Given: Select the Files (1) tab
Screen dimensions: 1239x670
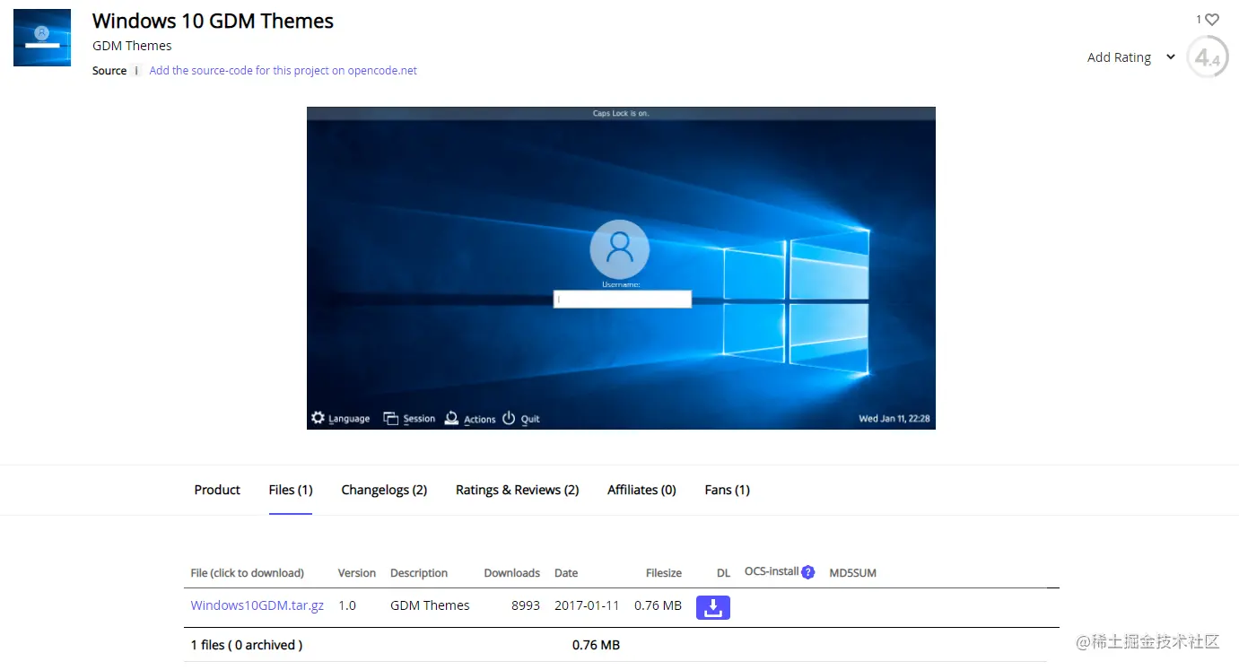Looking at the screenshot, I should (x=291, y=490).
